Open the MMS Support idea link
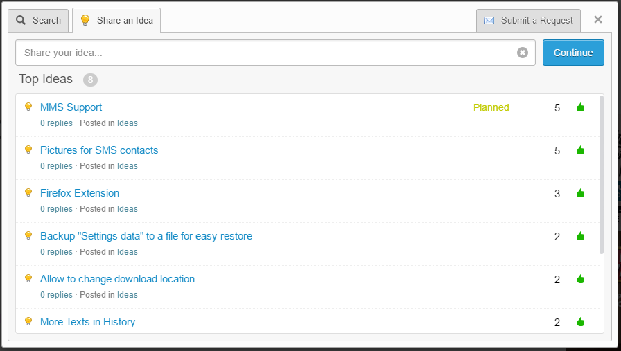The height and width of the screenshot is (351, 621). coord(71,107)
